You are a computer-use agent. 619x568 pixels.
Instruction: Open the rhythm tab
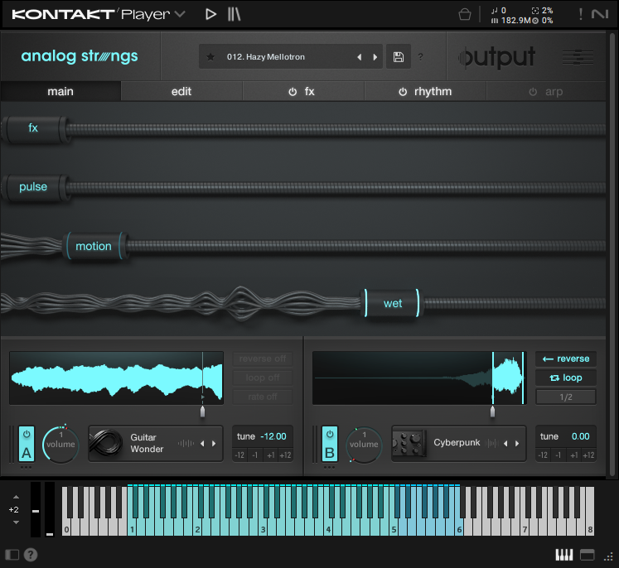pos(433,92)
